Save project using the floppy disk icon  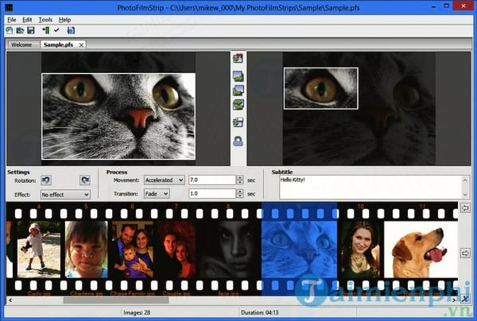[x=31, y=30]
